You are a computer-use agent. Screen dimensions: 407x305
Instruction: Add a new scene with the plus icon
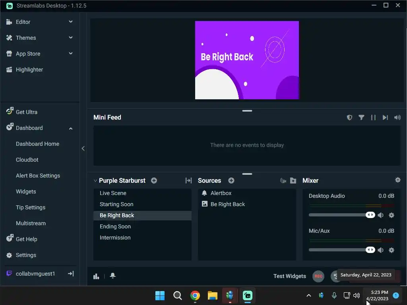(x=154, y=181)
